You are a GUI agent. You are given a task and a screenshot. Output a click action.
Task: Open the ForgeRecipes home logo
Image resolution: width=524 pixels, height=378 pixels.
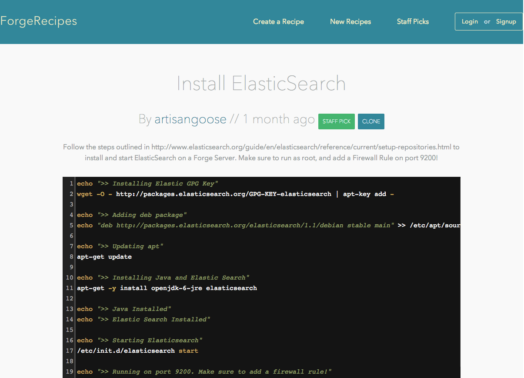pos(39,21)
